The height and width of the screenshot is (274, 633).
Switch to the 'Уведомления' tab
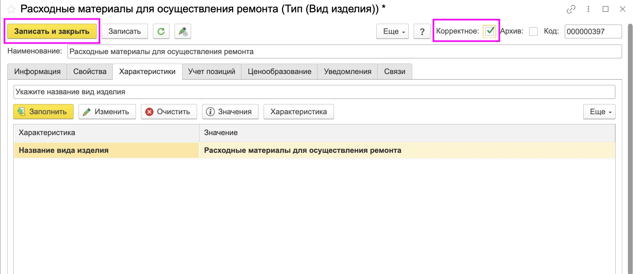click(348, 72)
